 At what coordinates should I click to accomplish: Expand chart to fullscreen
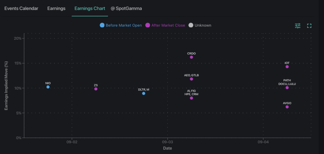click(x=309, y=26)
